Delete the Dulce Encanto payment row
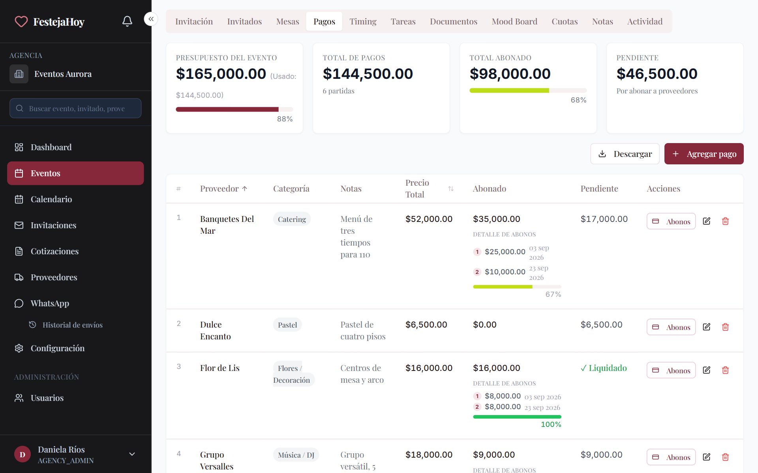758x473 pixels. [725, 327]
